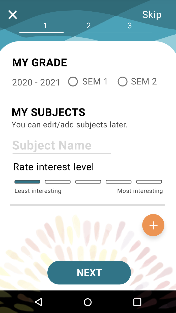
Task: Tap the 2020 - 2021 year label
Action: (x=36, y=82)
